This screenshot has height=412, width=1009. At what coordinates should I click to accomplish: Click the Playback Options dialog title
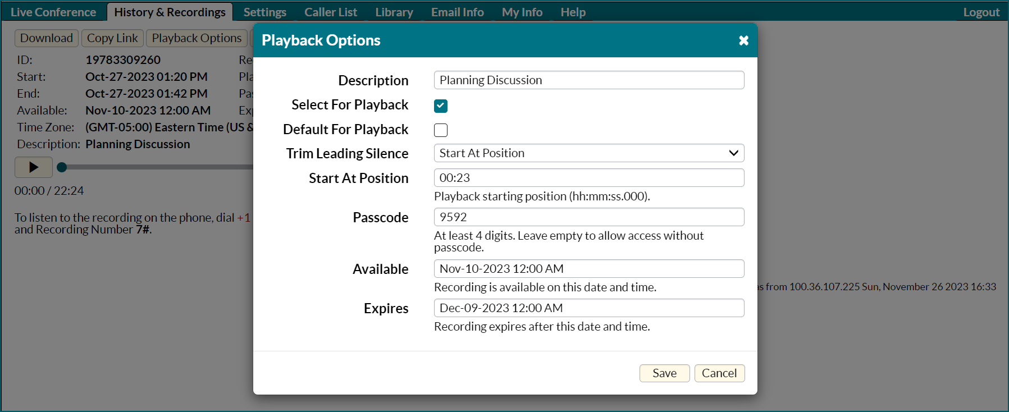[321, 40]
